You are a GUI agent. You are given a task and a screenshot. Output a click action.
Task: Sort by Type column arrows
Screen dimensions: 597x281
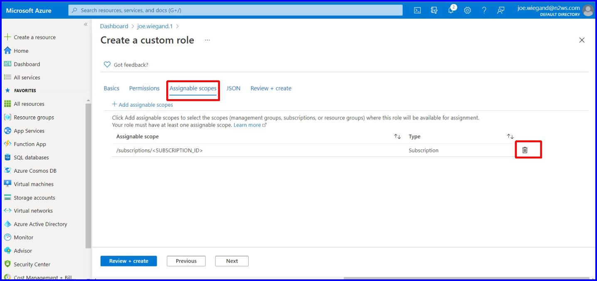point(511,137)
